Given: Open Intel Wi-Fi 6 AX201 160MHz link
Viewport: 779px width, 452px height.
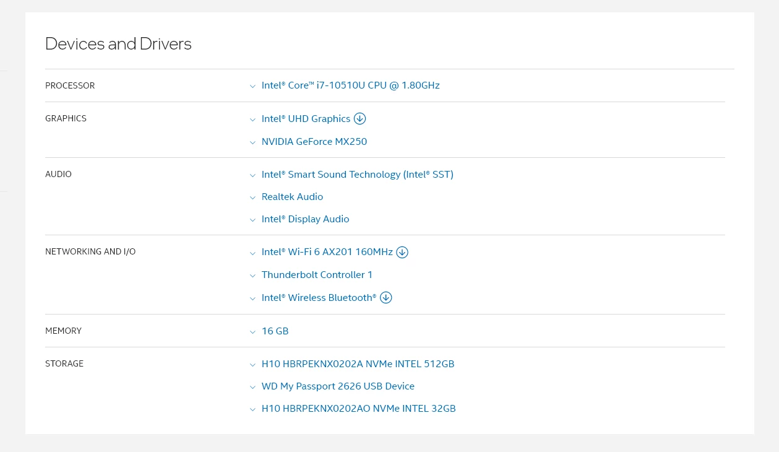Looking at the screenshot, I should [x=327, y=252].
